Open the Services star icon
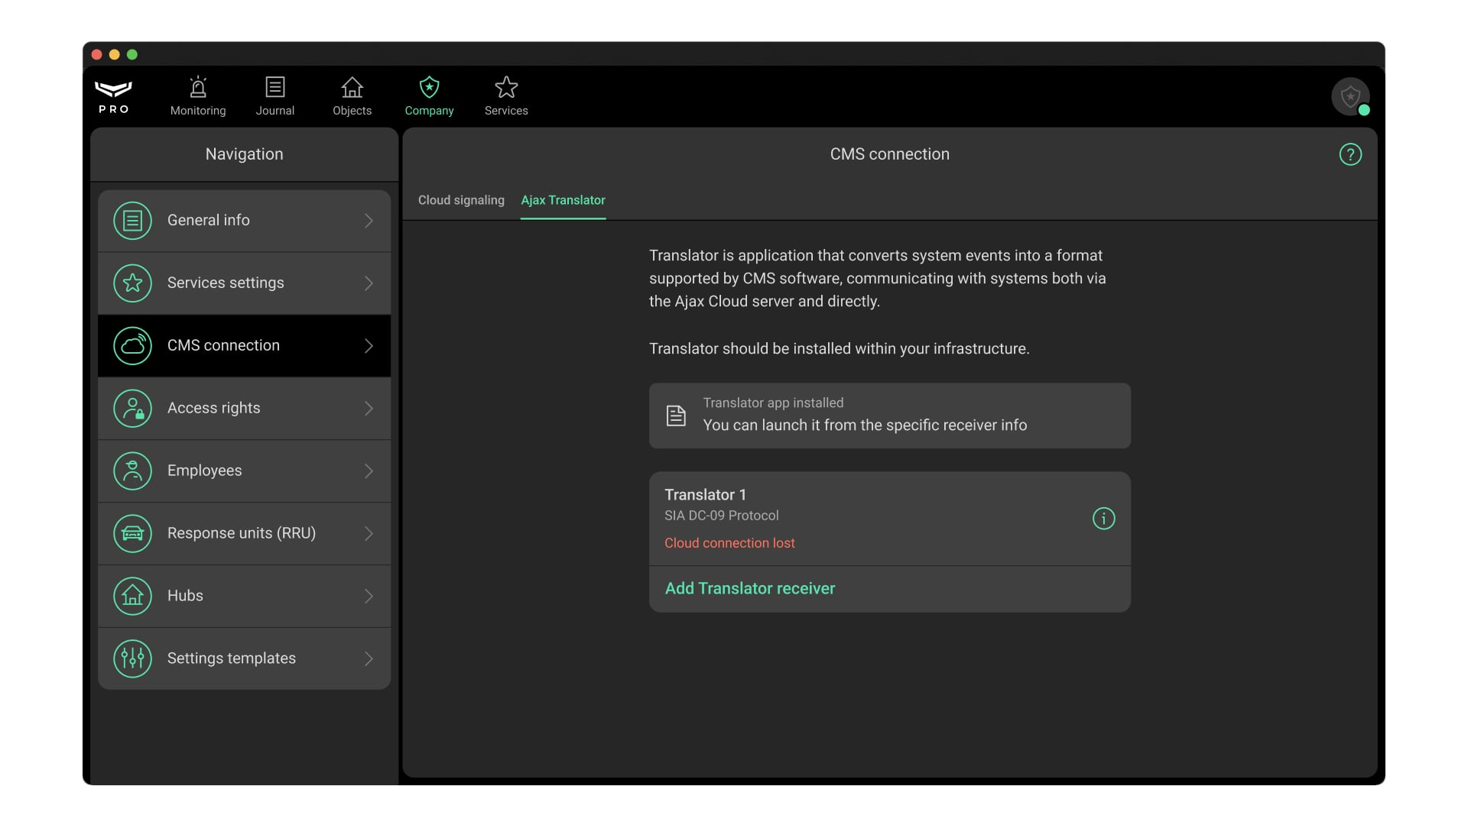The image size is (1468, 825). (x=506, y=88)
